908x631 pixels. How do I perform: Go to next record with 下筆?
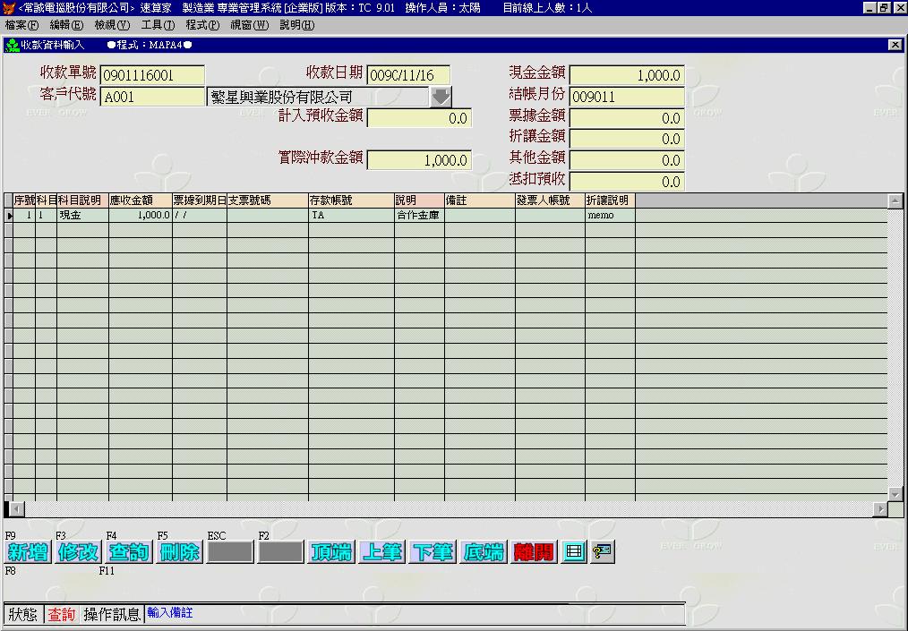click(x=432, y=552)
